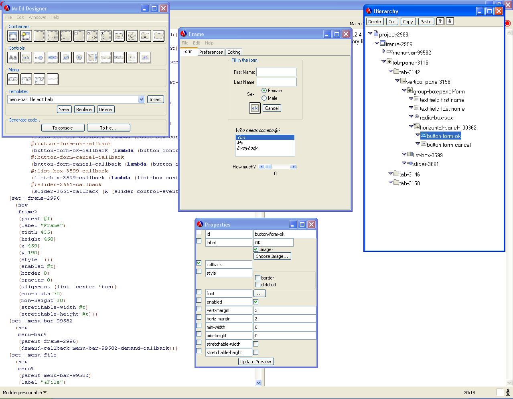Click the image OK button in Frame

click(x=255, y=108)
